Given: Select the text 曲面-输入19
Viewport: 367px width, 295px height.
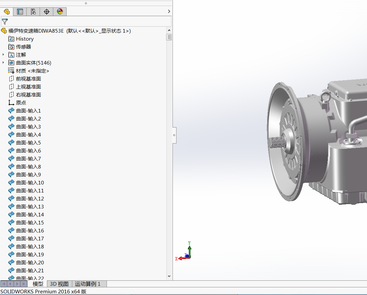Looking at the screenshot, I should pos(30,254).
